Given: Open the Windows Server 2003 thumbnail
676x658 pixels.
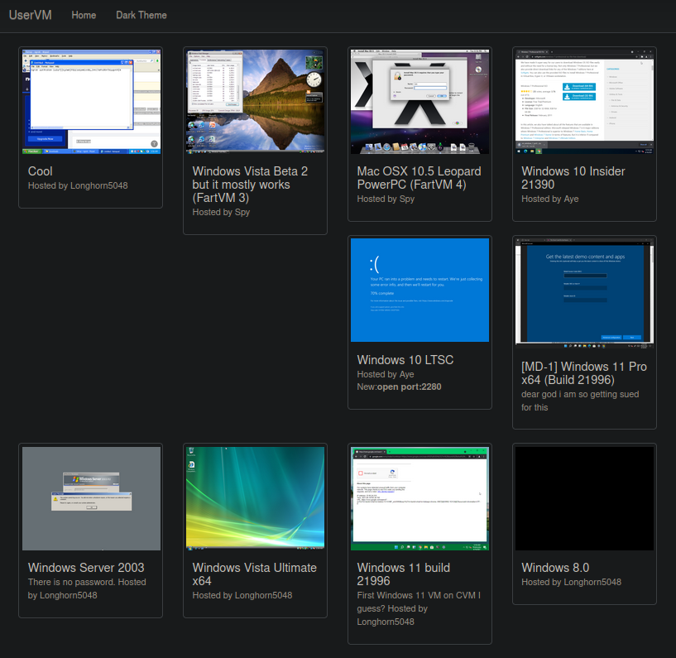Looking at the screenshot, I should (x=90, y=498).
